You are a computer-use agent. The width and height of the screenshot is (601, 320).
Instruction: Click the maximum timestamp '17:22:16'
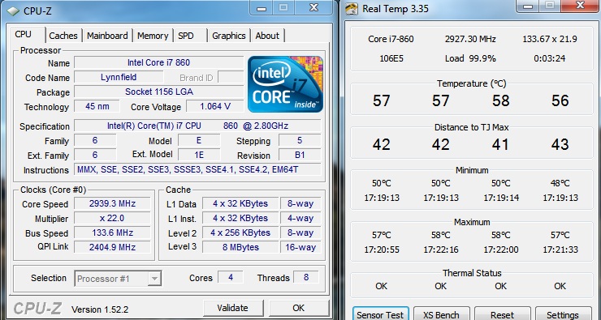[x=441, y=250]
